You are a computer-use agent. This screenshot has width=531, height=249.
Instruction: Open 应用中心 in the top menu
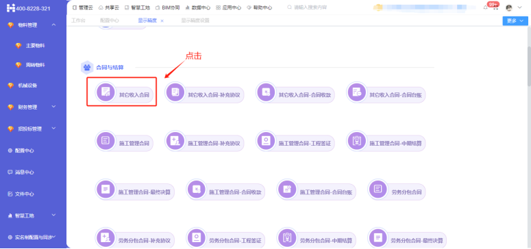click(x=229, y=8)
